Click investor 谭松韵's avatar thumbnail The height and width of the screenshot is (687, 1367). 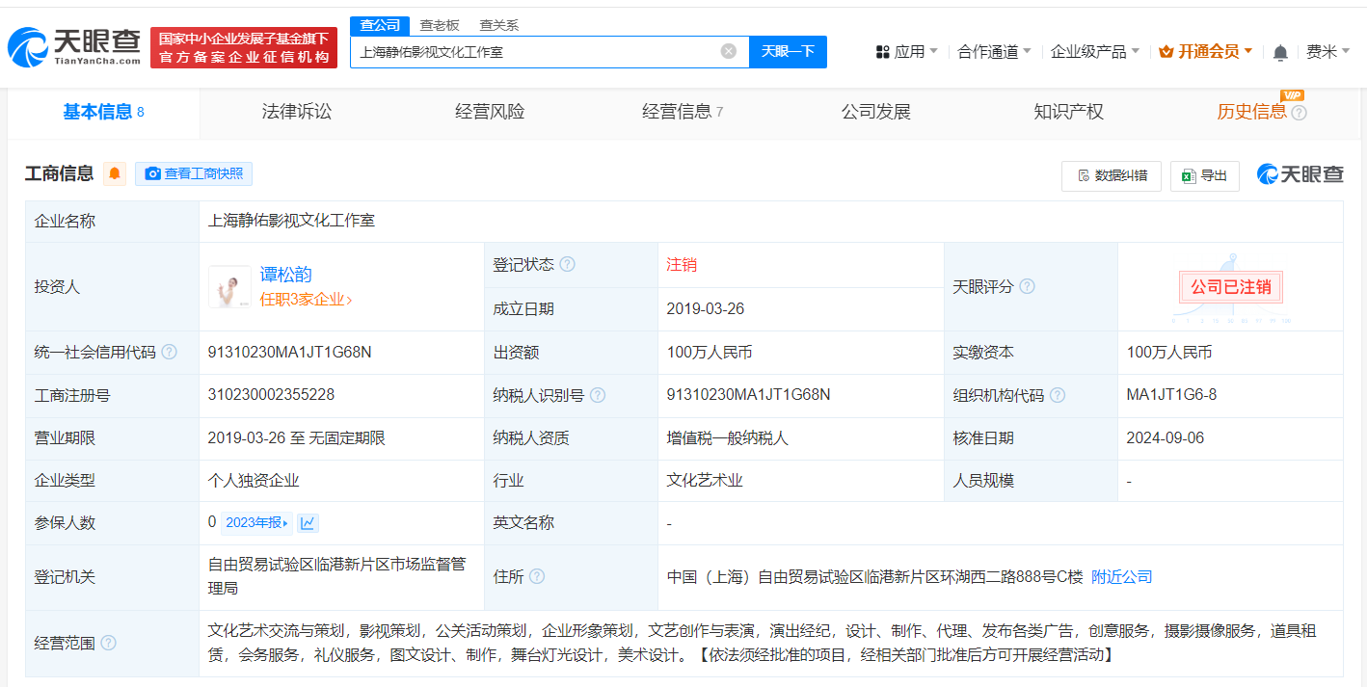tap(229, 287)
